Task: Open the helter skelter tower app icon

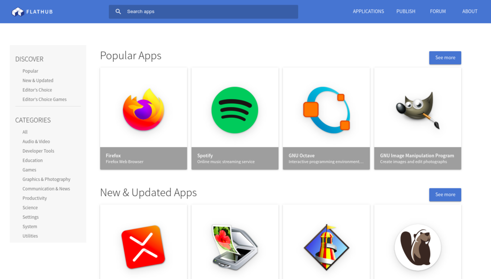Action: point(326,247)
